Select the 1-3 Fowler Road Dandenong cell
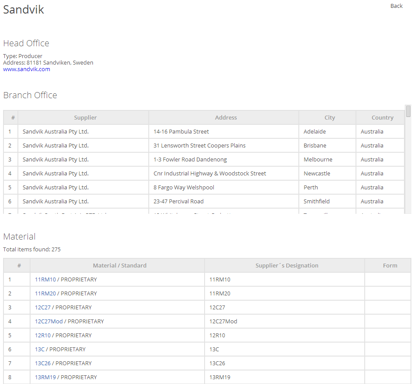This screenshot has width=414, height=384. point(224,160)
